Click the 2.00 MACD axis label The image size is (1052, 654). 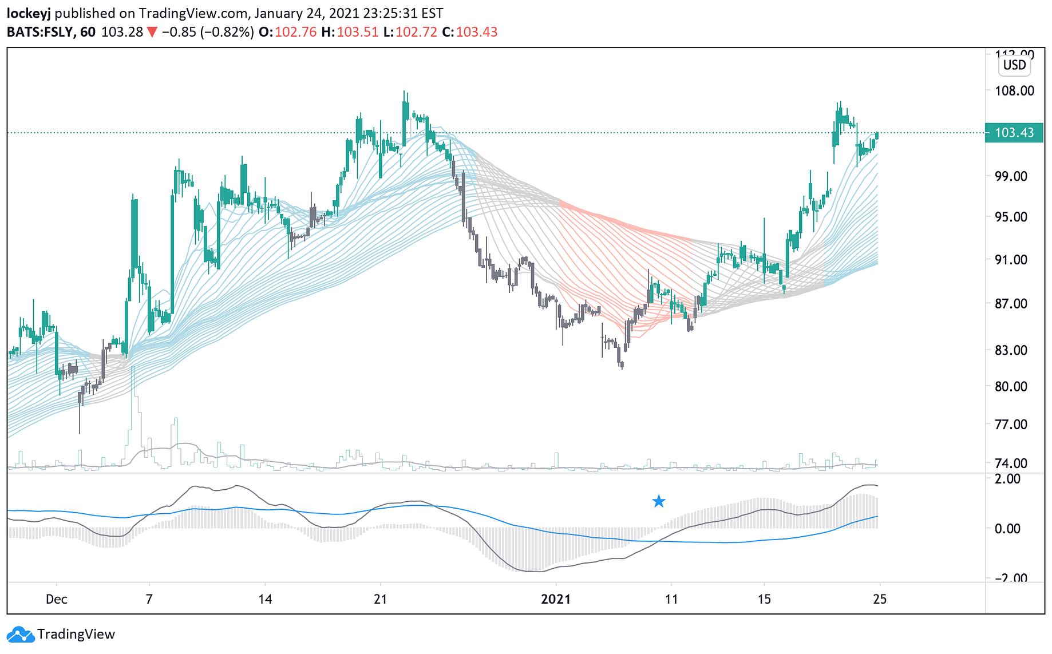(1008, 479)
